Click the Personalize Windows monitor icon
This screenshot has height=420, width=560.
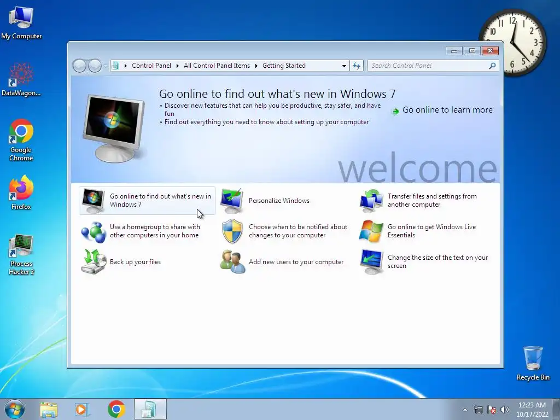pyautogui.click(x=232, y=201)
